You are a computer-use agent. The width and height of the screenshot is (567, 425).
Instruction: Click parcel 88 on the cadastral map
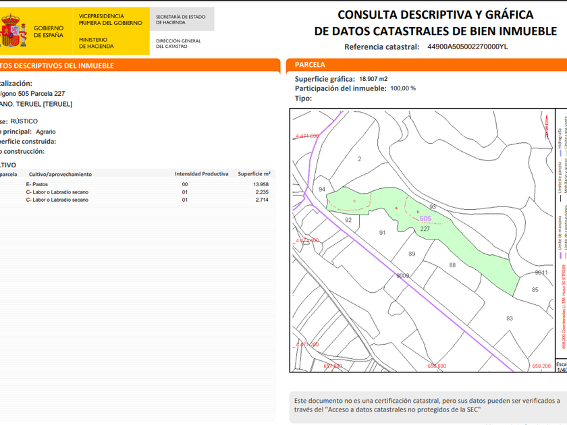click(452, 265)
